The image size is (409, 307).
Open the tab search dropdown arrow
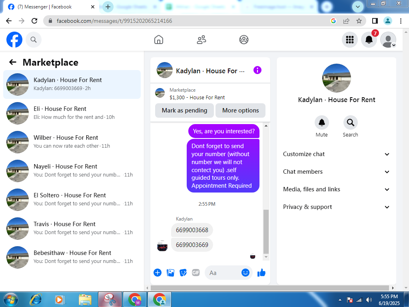[357, 7]
